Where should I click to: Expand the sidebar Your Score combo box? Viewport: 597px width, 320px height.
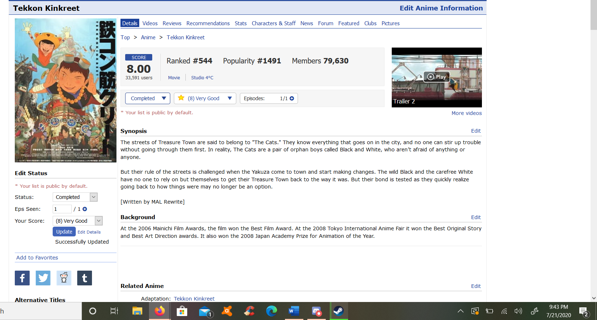pyautogui.click(x=78, y=221)
